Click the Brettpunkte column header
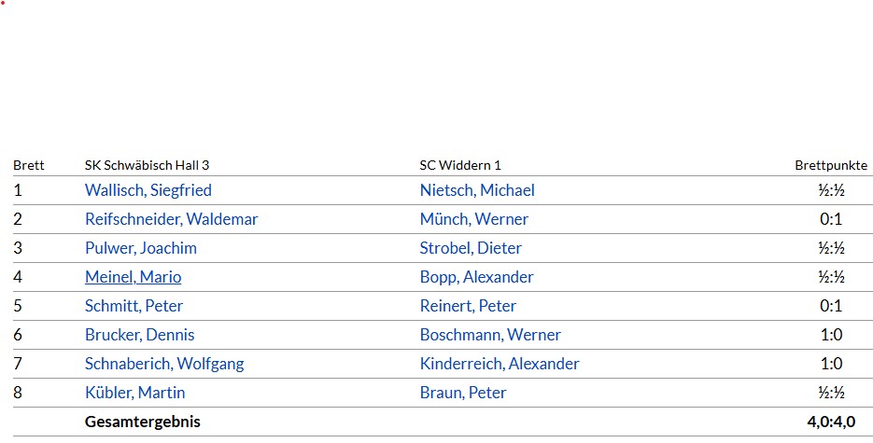 (x=831, y=166)
